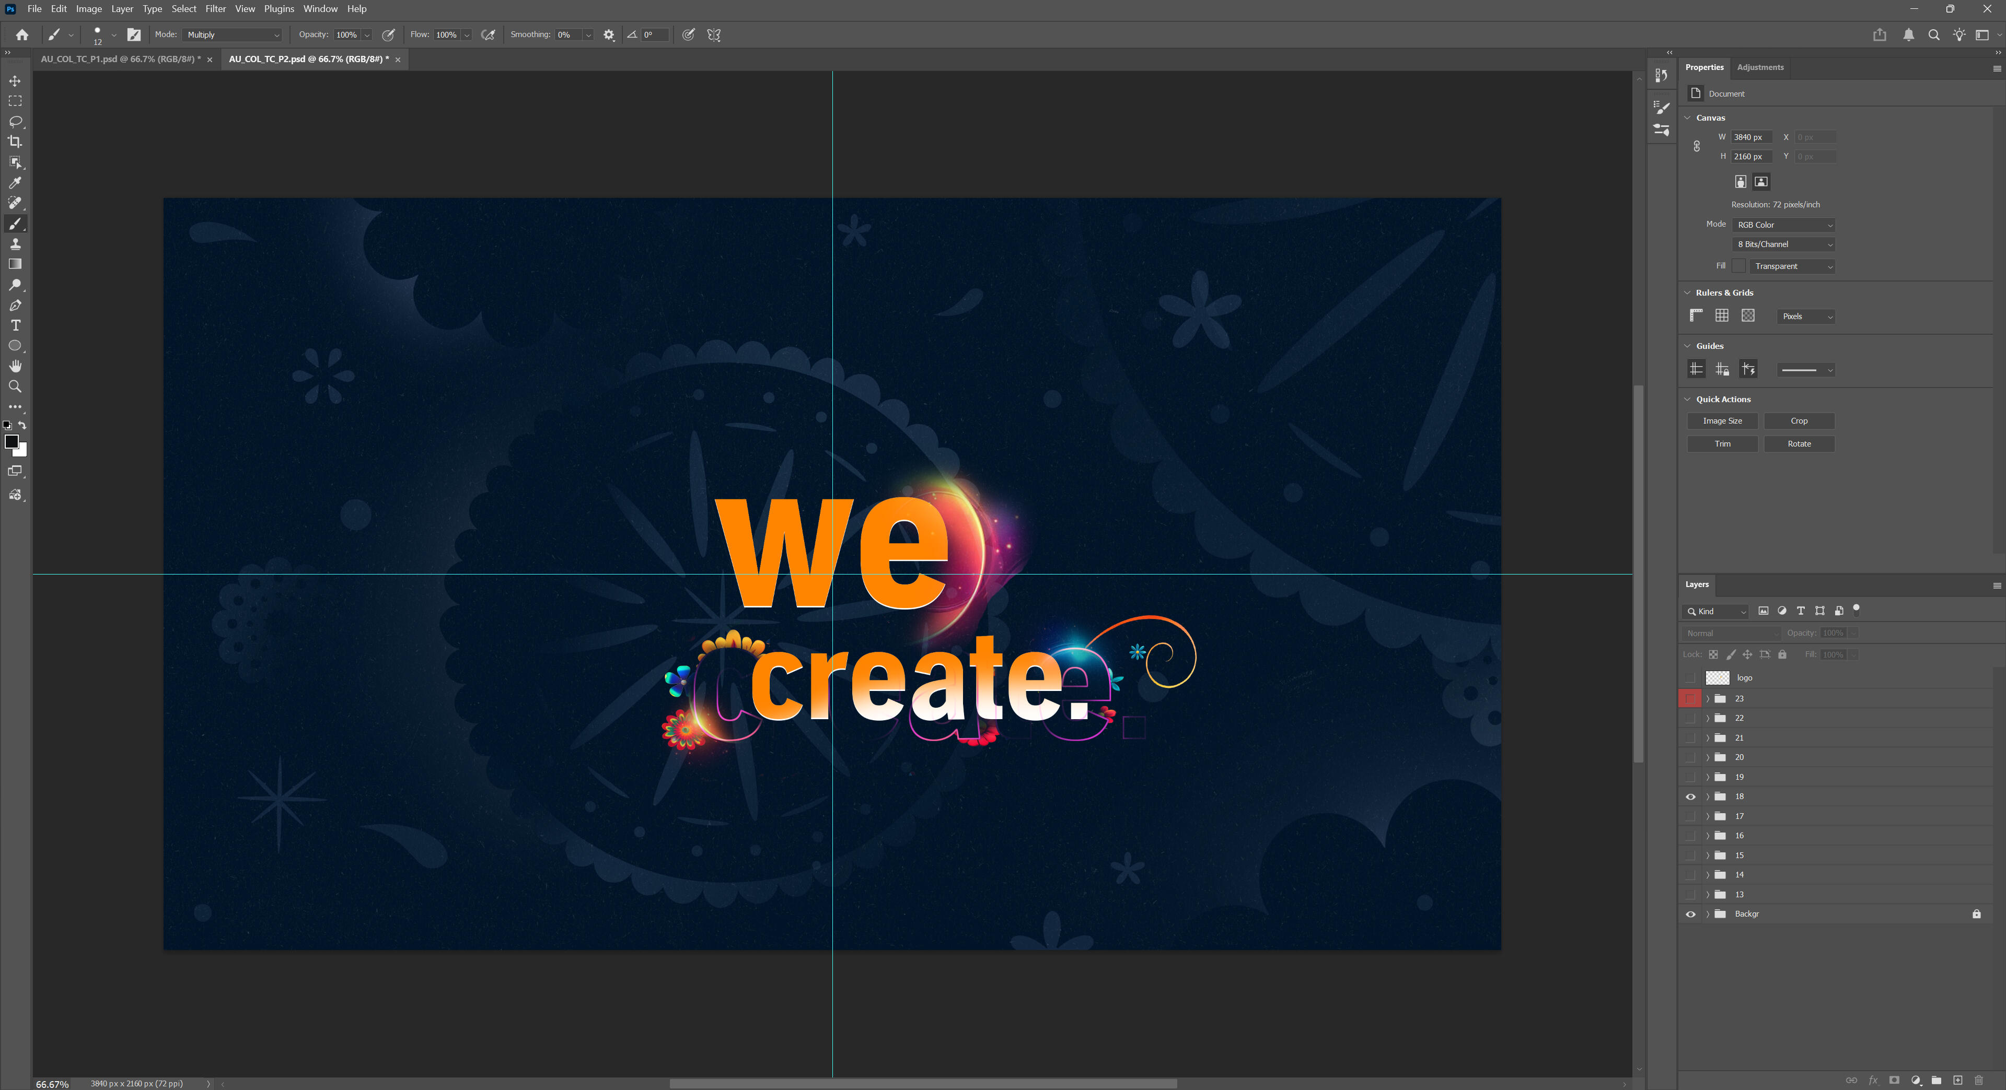Expand layer group 23

[x=1708, y=698]
